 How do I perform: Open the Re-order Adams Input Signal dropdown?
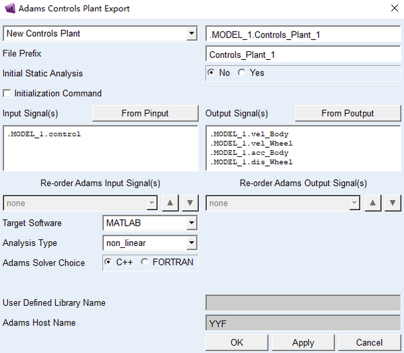coord(153,203)
